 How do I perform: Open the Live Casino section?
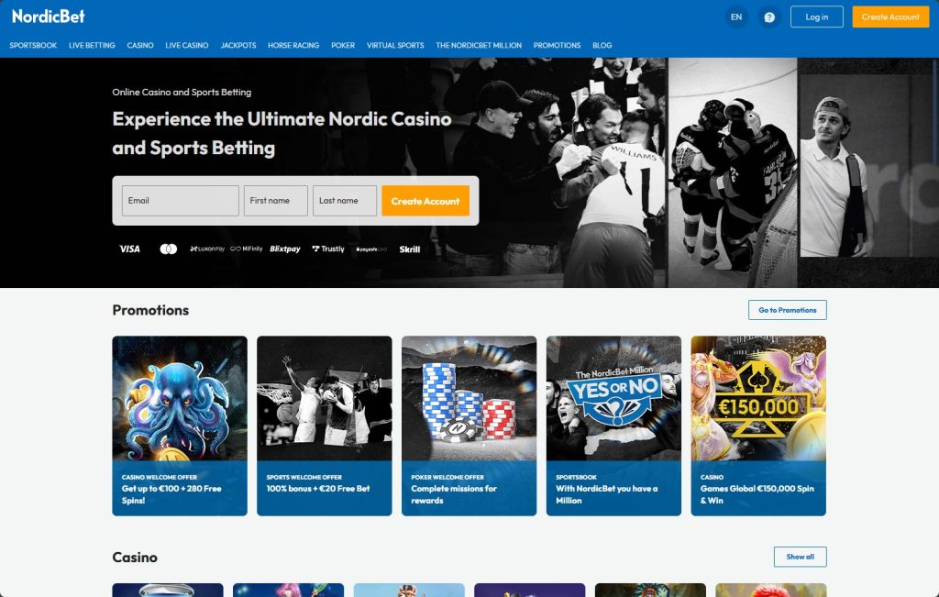tap(187, 46)
